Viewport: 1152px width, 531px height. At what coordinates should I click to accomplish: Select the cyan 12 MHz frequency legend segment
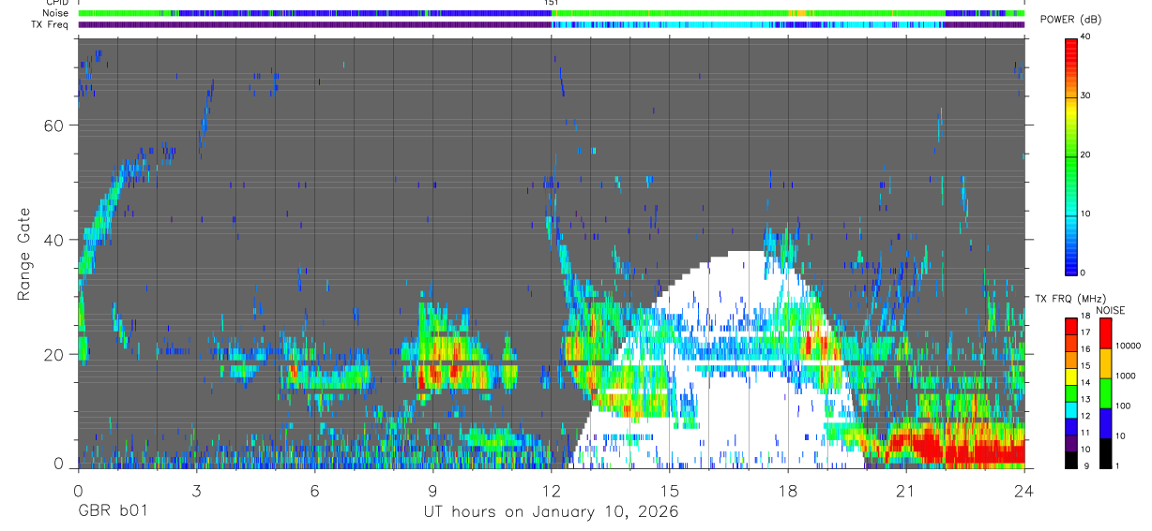[1071, 409]
